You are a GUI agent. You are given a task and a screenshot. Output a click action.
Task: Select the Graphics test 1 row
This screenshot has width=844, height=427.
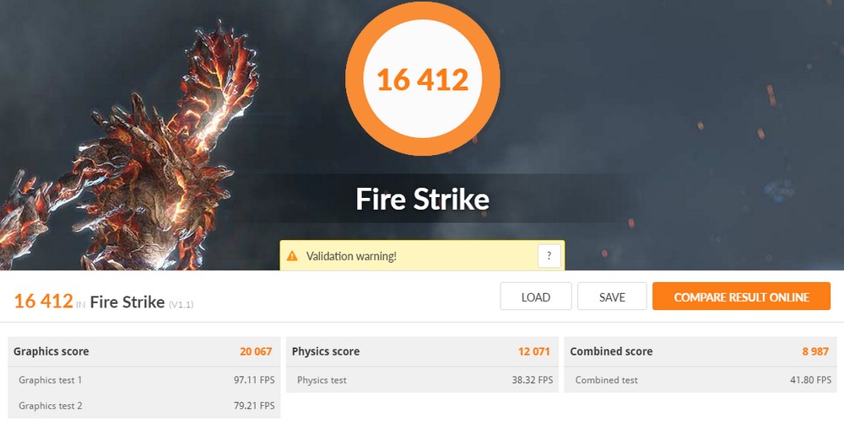click(x=143, y=380)
